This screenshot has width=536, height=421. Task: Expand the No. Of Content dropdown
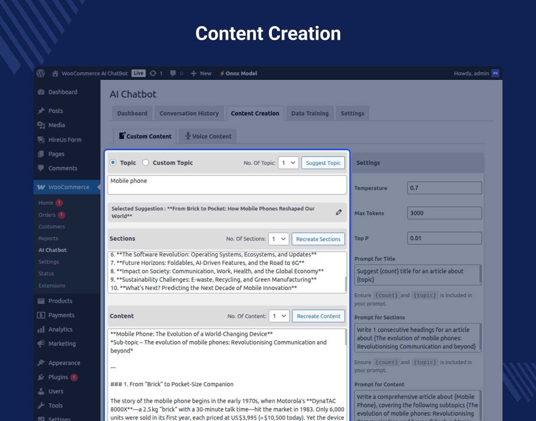279,316
